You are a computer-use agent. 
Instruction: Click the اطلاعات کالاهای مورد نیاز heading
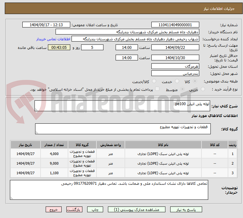(x=215, y=116)
